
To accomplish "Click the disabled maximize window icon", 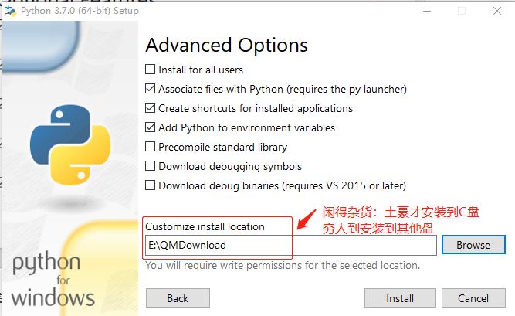I will click(462, 11).
